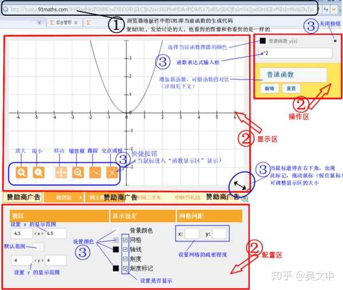Select the intersection or root tool

coord(112,172)
